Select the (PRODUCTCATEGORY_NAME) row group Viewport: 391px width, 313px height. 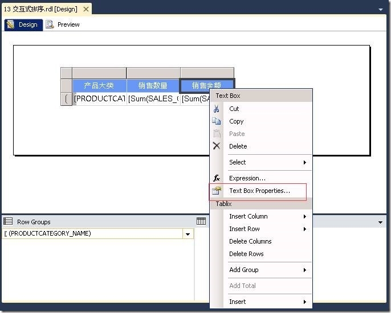98,234
